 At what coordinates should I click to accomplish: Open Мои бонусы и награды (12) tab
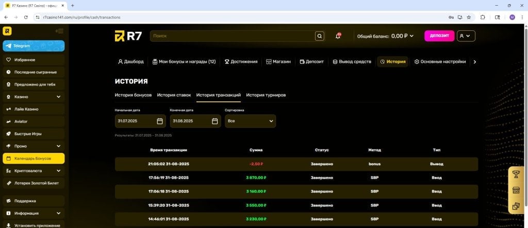point(184,62)
